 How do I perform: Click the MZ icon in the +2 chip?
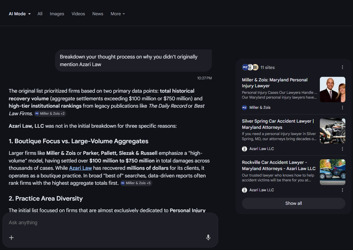pyautogui.click(x=37, y=114)
